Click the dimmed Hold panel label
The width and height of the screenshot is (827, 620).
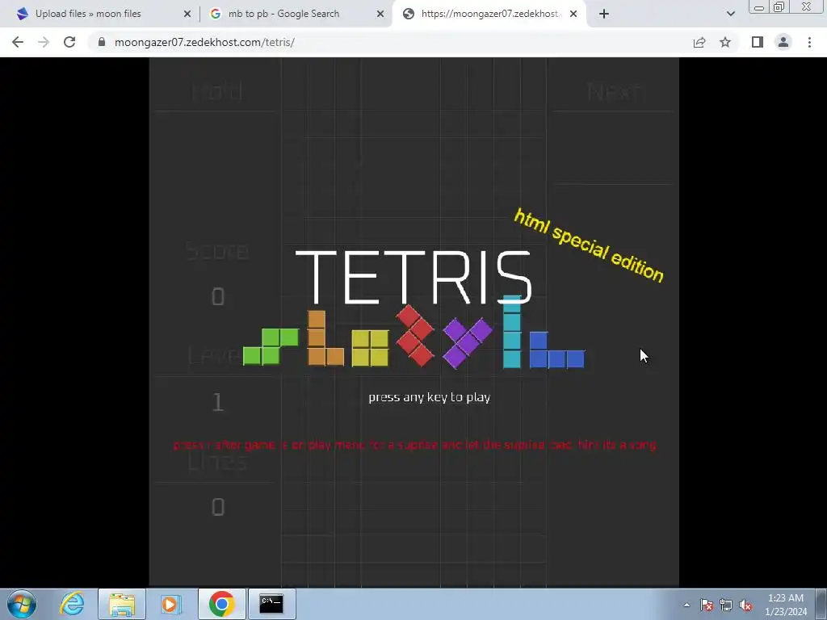(x=217, y=91)
